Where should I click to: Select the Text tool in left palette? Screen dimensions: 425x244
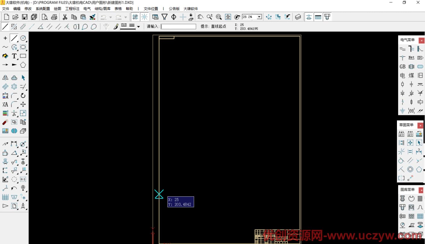tap(14, 56)
